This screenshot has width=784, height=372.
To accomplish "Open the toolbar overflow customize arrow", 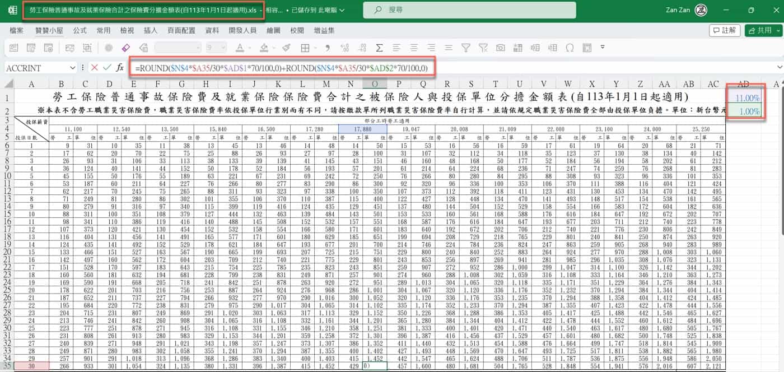I will point(603,47).
